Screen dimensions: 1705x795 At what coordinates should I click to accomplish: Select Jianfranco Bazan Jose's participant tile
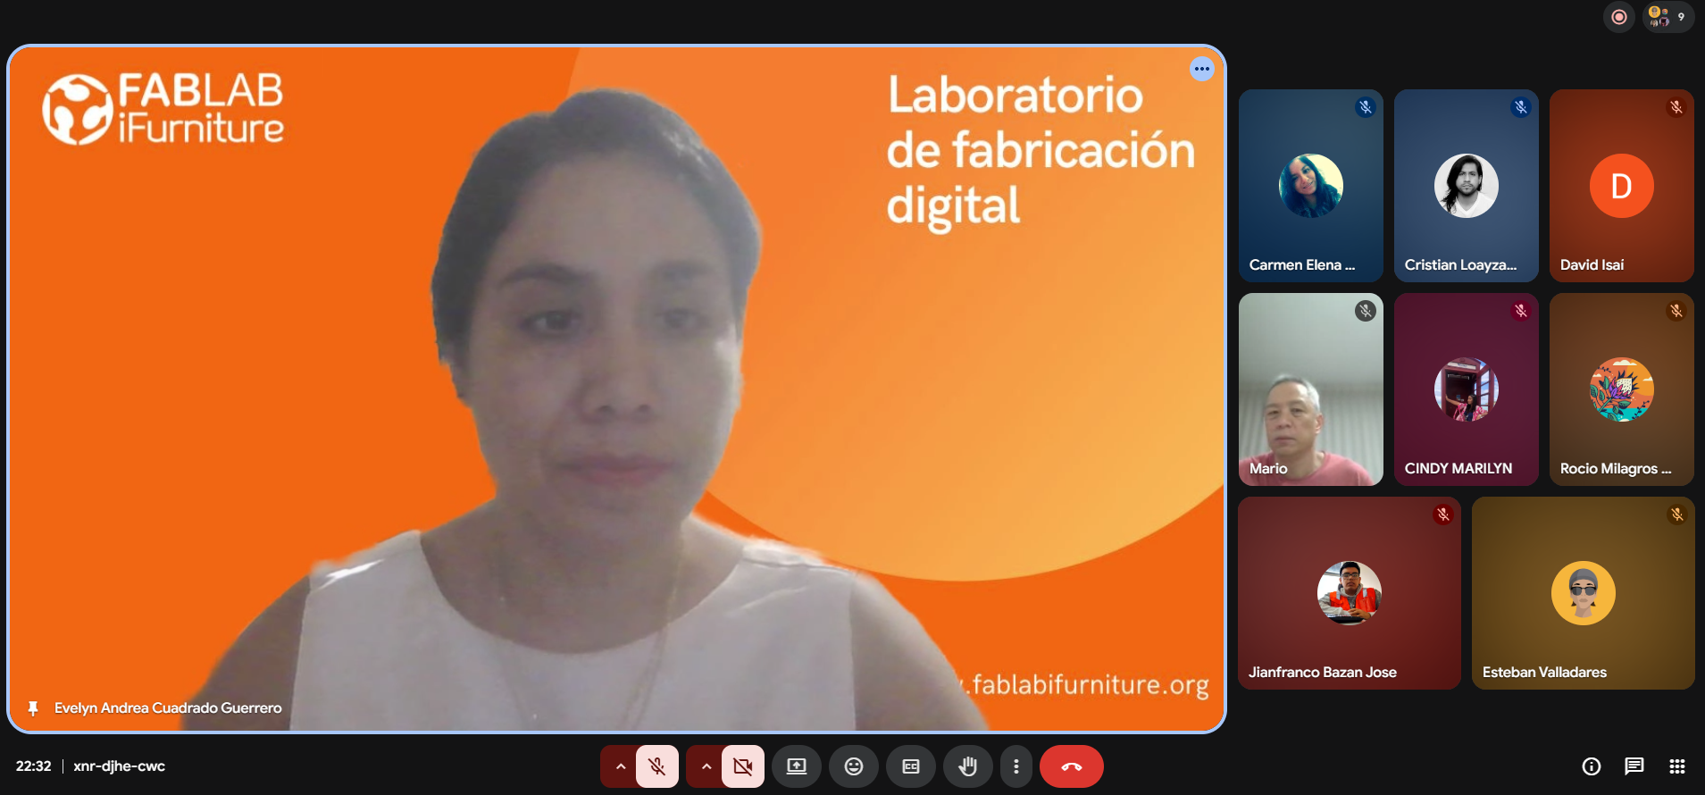1350,593
